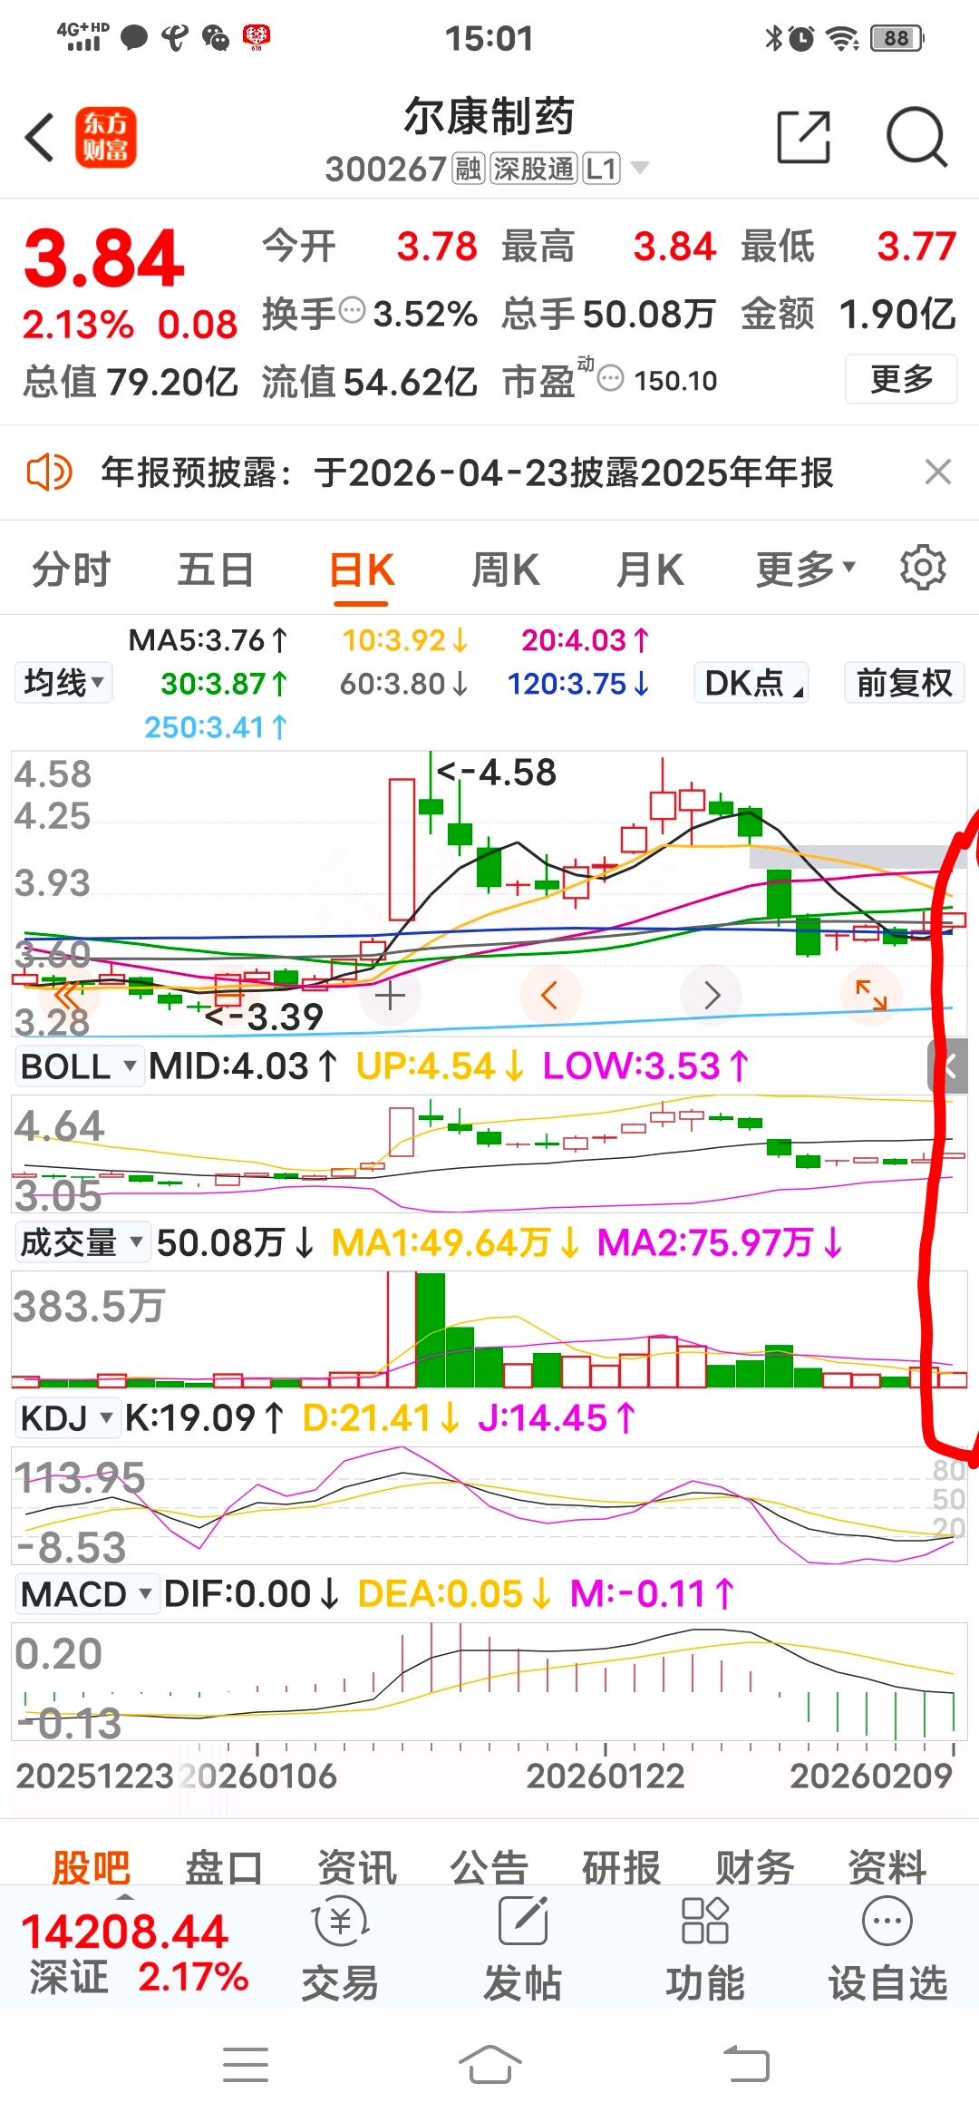
Task: Select the 股吧 tab
Action: click(92, 1868)
